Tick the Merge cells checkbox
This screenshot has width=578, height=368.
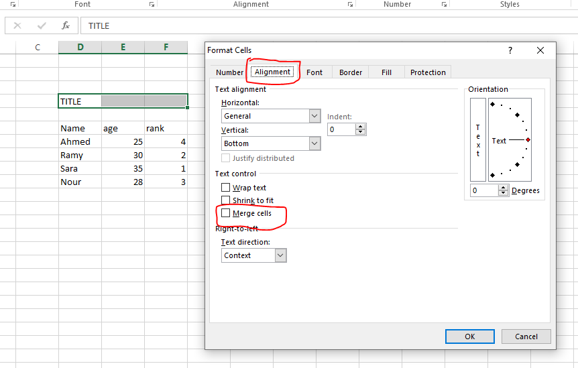(226, 213)
